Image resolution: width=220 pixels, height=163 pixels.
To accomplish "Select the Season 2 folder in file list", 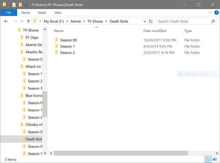I will (x=67, y=52).
